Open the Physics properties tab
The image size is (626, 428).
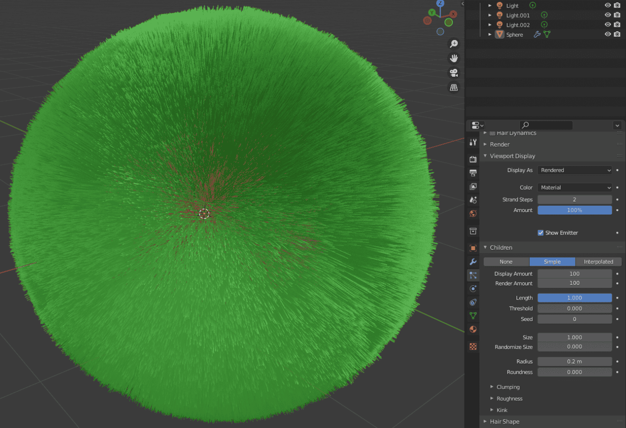472,288
